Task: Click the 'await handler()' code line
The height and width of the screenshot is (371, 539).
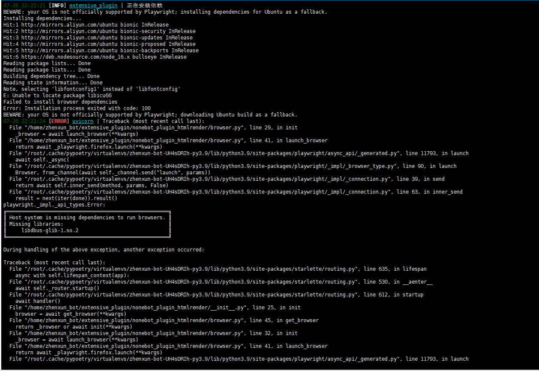Action: pyautogui.click(x=38, y=301)
